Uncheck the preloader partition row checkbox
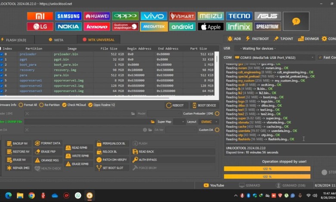 tap(1, 54)
